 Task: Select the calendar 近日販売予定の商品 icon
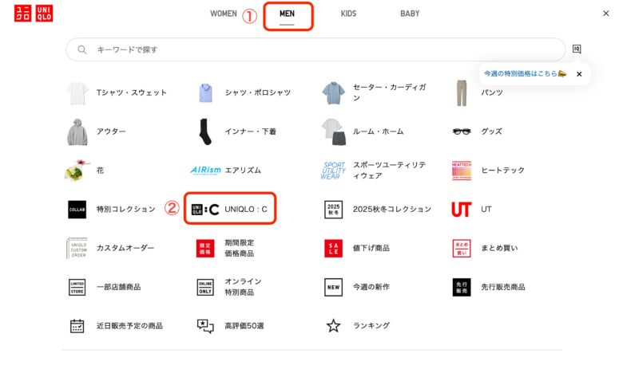point(77,326)
